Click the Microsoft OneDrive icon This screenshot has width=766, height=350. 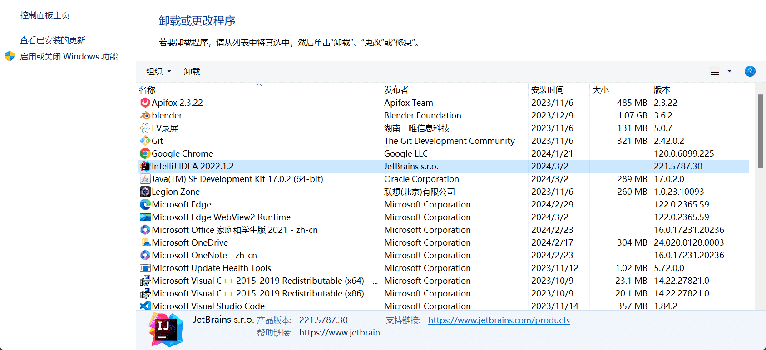click(x=145, y=242)
